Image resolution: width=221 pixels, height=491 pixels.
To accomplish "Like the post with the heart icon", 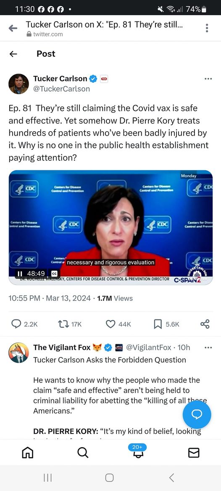I will click(x=110, y=324).
